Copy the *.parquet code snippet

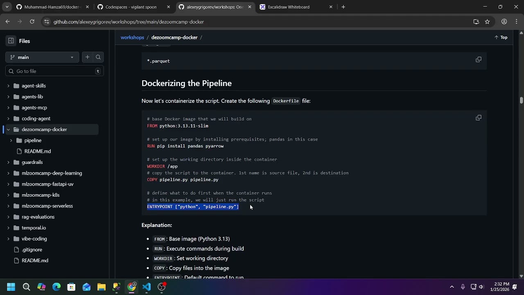479,60
